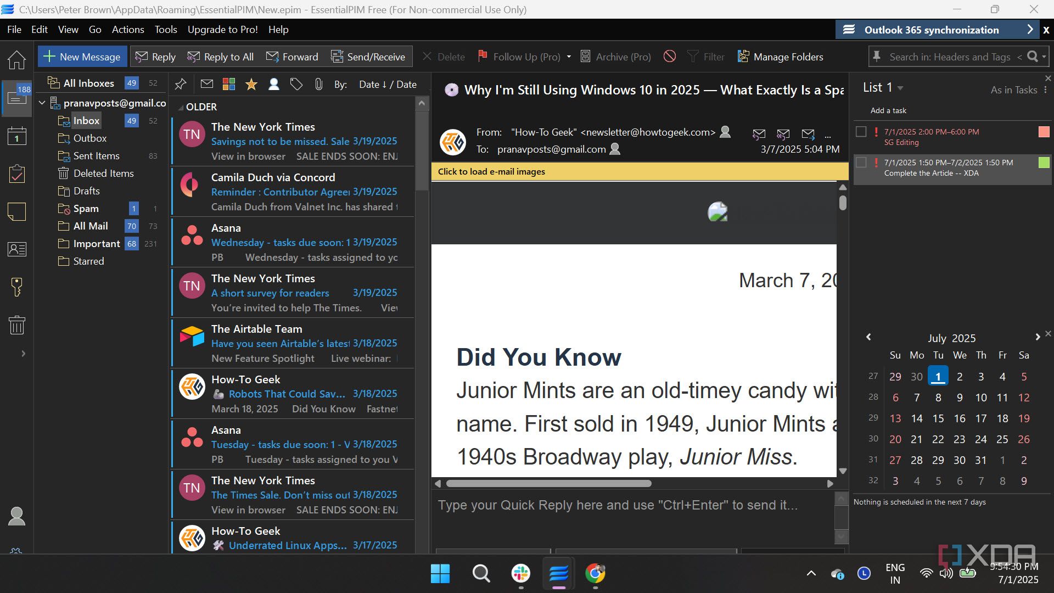Open the List 1 task list dropdown
The height and width of the screenshot is (593, 1054).
(900, 88)
